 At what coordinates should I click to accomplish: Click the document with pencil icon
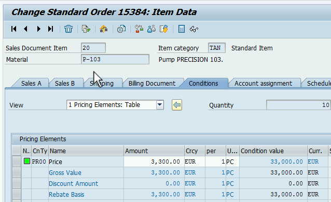pyautogui.click(x=164, y=29)
